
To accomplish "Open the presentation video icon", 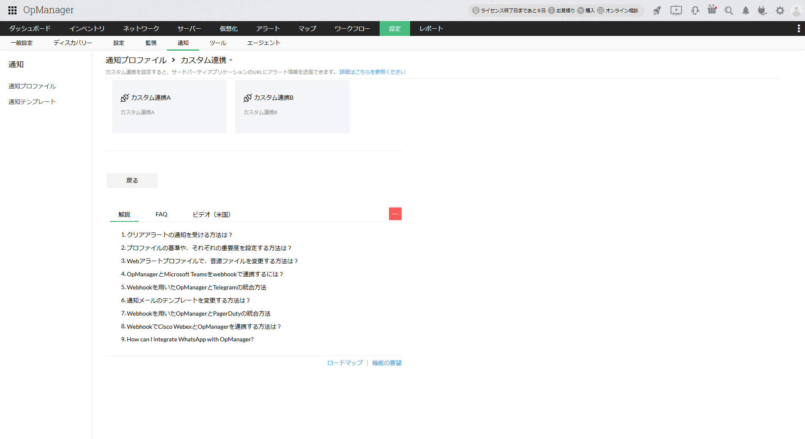I will tap(676, 11).
